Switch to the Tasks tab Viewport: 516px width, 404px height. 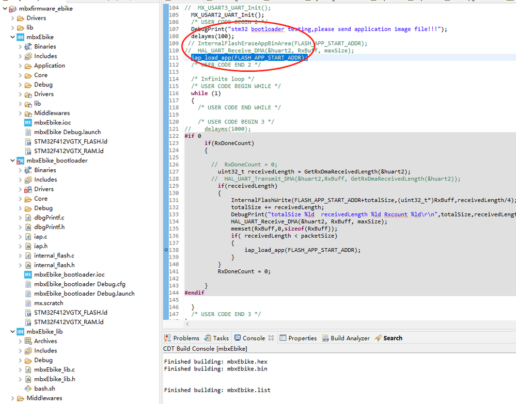coord(216,338)
